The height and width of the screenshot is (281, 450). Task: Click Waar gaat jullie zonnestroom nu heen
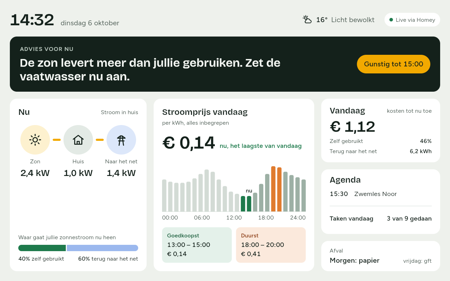(x=67, y=237)
